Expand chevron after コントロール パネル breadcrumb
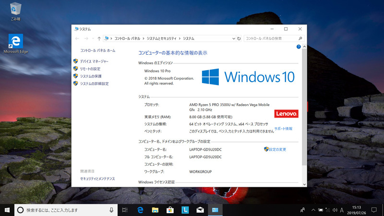This screenshot has height=216, width=384. (144, 38)
